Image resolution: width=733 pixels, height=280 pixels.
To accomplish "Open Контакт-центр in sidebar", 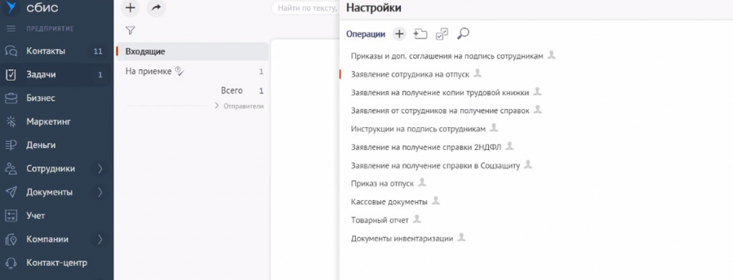I will (57, 263).
